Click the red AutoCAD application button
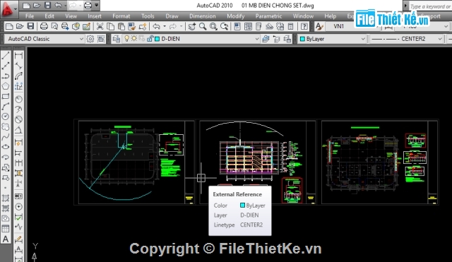 pos(8,8)
